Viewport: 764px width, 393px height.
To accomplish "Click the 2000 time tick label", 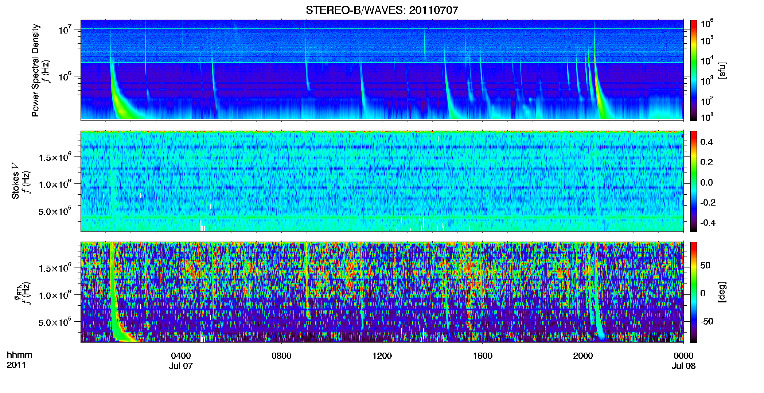I will (583, 356).
